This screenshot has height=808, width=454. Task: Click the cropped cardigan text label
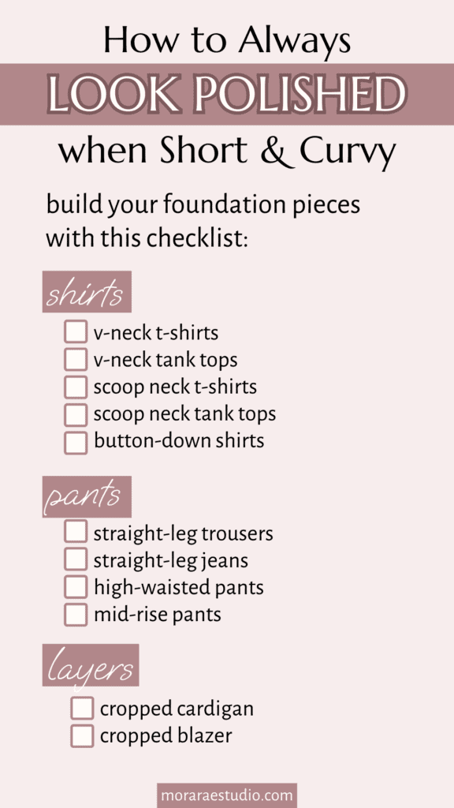pyautogui.click(x=177, y=709)
